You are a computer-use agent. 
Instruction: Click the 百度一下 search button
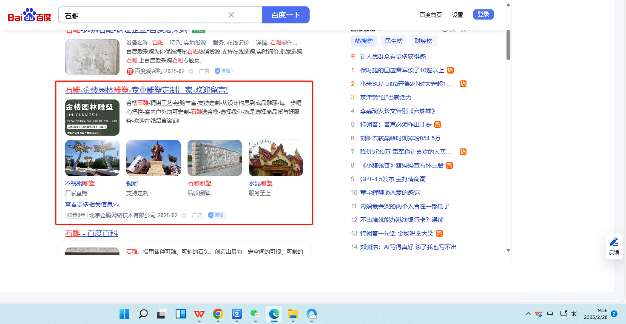click(x=286, y=15)
